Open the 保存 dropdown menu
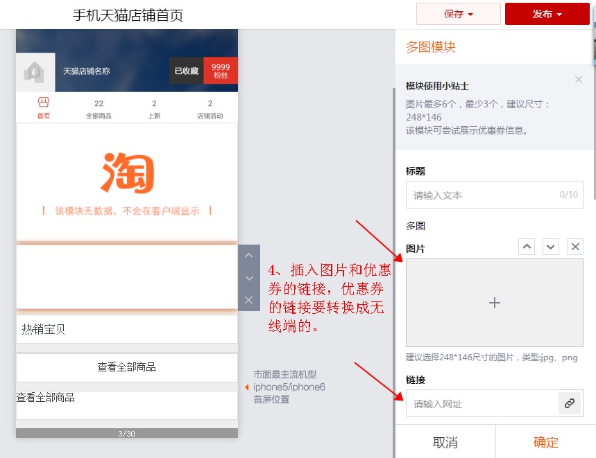The image size is (596, 458). coord(458,13)
